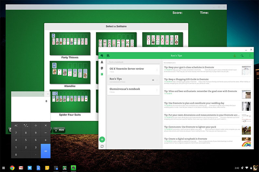Open Evernote's three-dot overflow menu

coord(250,56)
